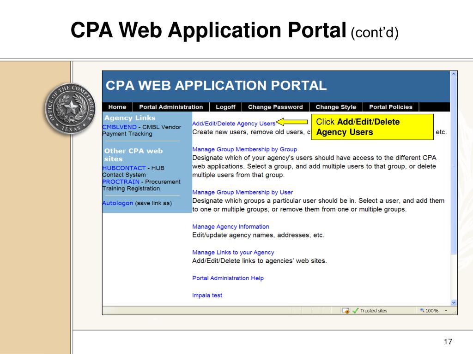Open Portal Administration in the nav bar
473x354 pixels.
[171, 107]
